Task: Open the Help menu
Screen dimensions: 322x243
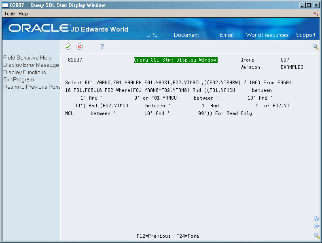Action: [23, 14]
